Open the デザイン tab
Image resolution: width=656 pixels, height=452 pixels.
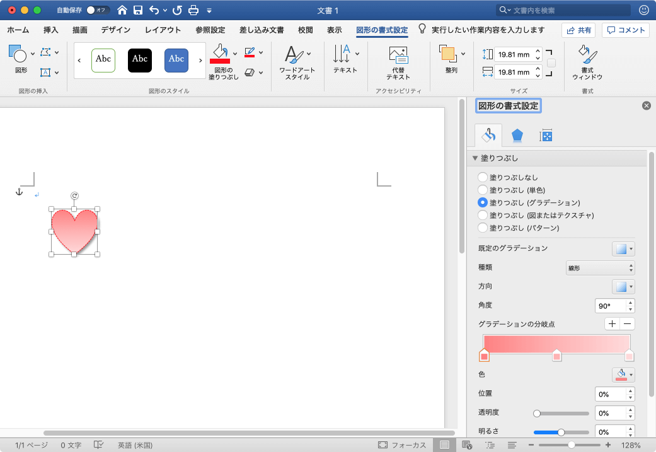(115, 30)
